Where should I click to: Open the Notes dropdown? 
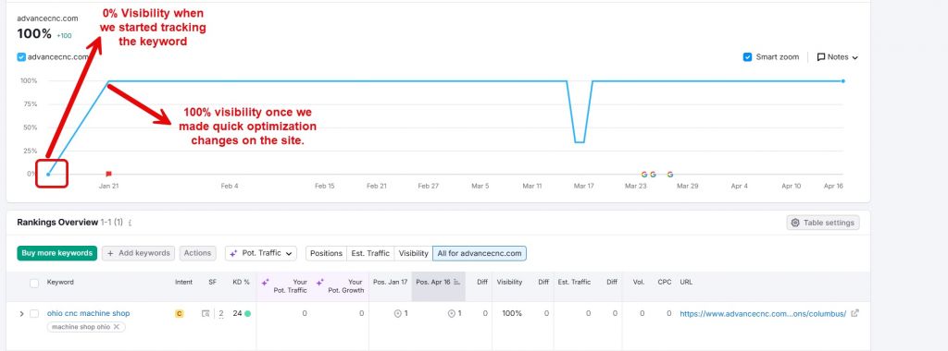click(x=837, y=57)
